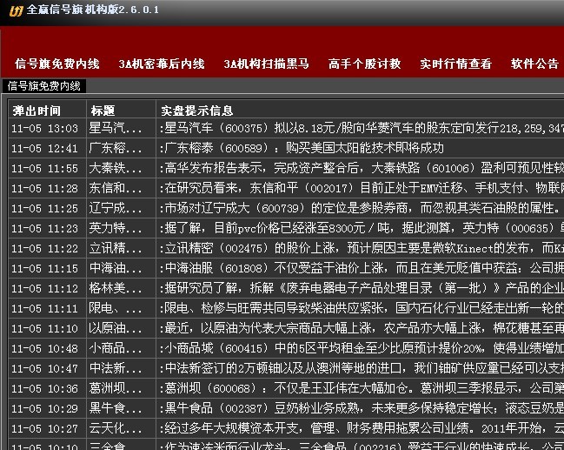Open message about 中海油服（601808）
564x450 pixels.
click(360, 268)
